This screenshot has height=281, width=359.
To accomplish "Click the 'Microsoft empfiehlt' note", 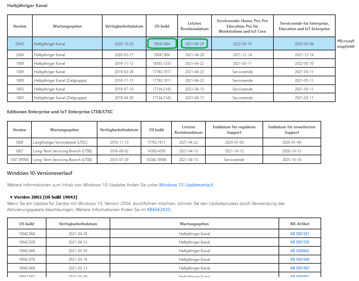I will click(346, 44).
